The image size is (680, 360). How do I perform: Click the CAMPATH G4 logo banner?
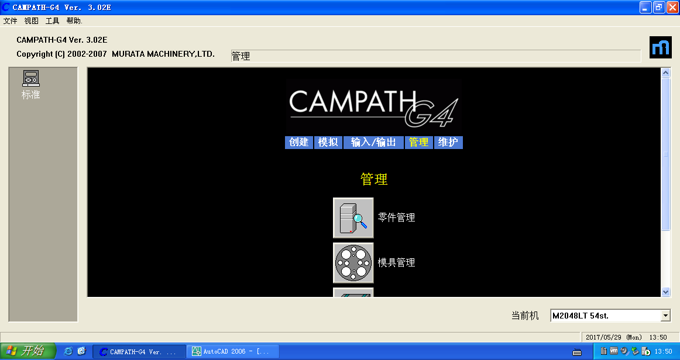tap(373, 107)
